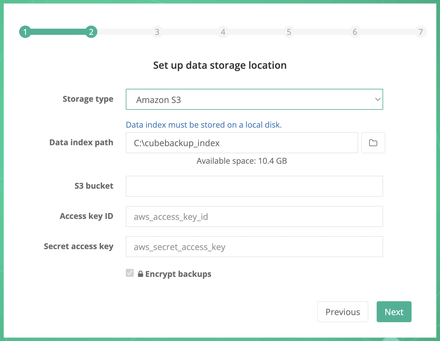Click step 5 circle in the wizard stepper
The width and height of the screenshot is (440, 341).
pyautogui.click(x=289, y=32)
